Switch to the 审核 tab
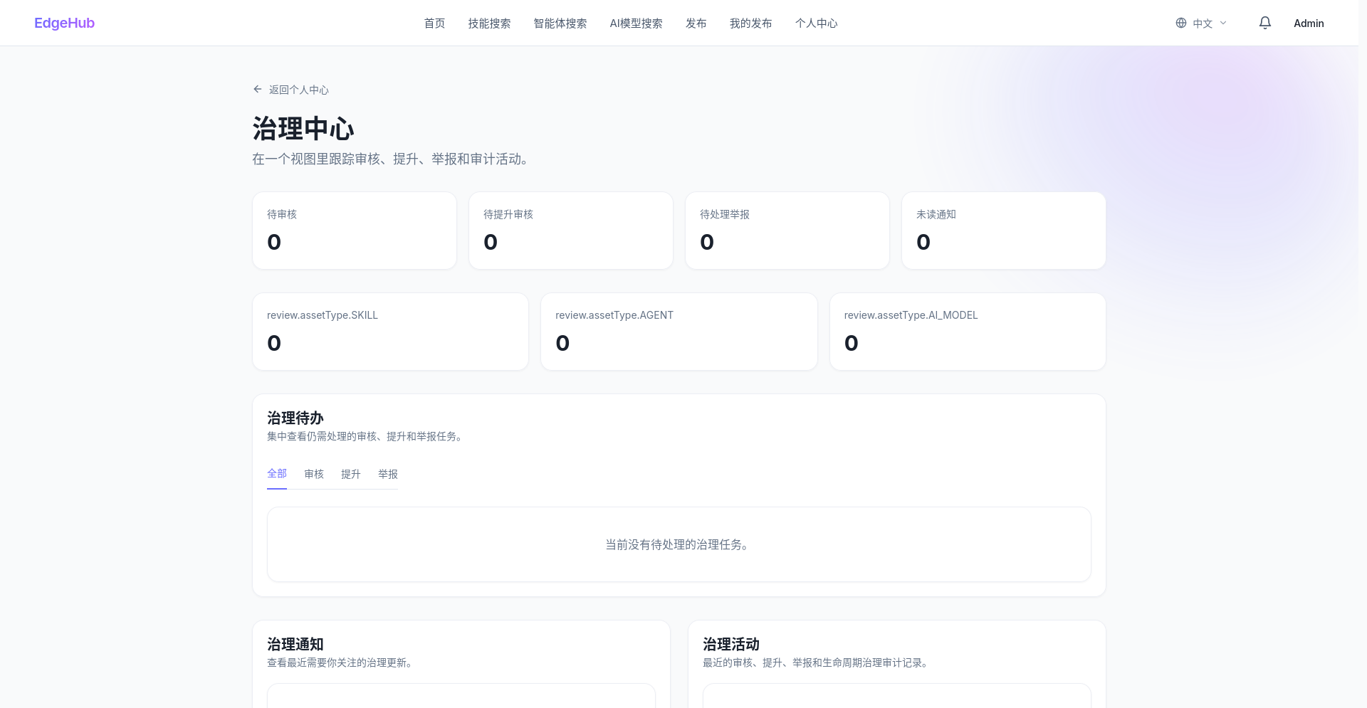 tap(314, 474)
